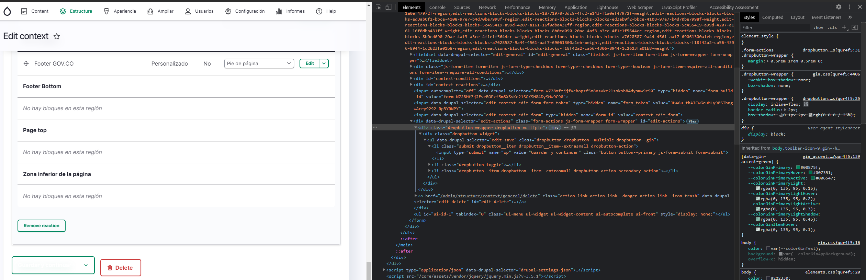Toggle the computed styles sidebar icon
The height and width of the screenshot is (280, 866).
coord(855,27)
